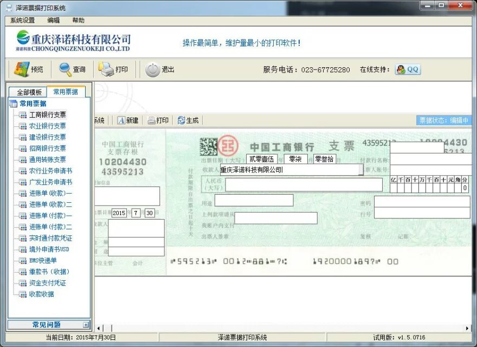The height and width of the screenshot is (347, 477).
Task: Click the 打印 button in the cheque toolbar
Action: (158, 120)
